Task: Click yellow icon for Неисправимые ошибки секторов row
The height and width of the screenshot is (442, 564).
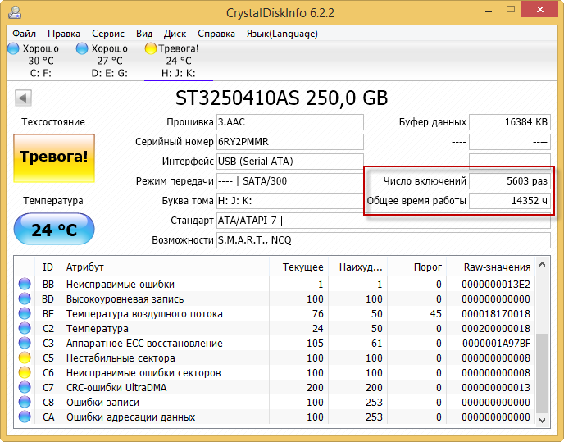Action: point(25,373)
